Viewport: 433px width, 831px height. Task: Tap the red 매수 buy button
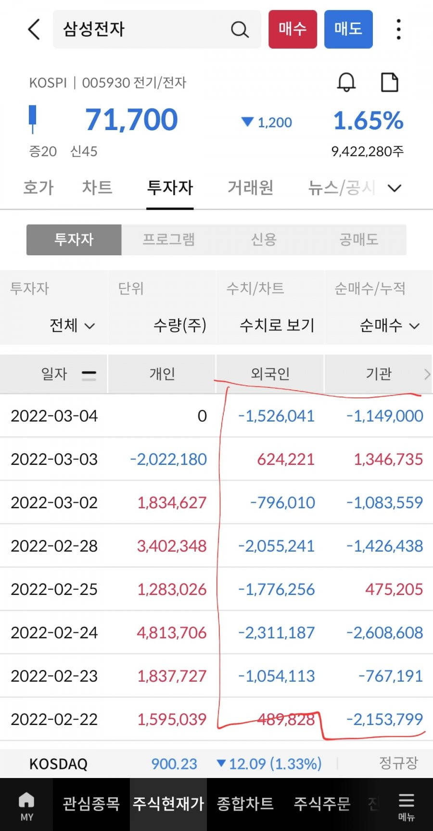tap(293, 29)
